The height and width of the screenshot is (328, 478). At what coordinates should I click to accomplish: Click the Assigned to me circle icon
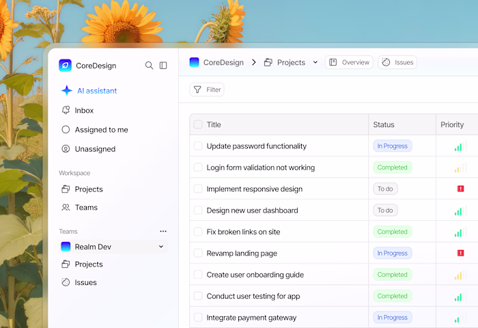(x=66, y=129)
